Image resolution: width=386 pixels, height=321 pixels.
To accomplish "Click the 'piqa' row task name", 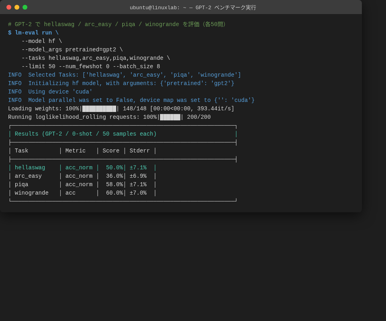I will [21, 185].
